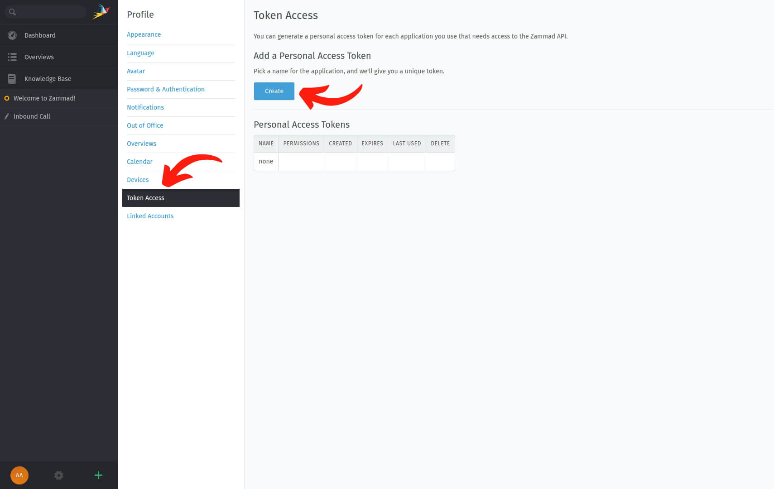Click the 'none' table cell
Image resolution: width=774 pixels, height=489 pixels.
click(266, 161)
